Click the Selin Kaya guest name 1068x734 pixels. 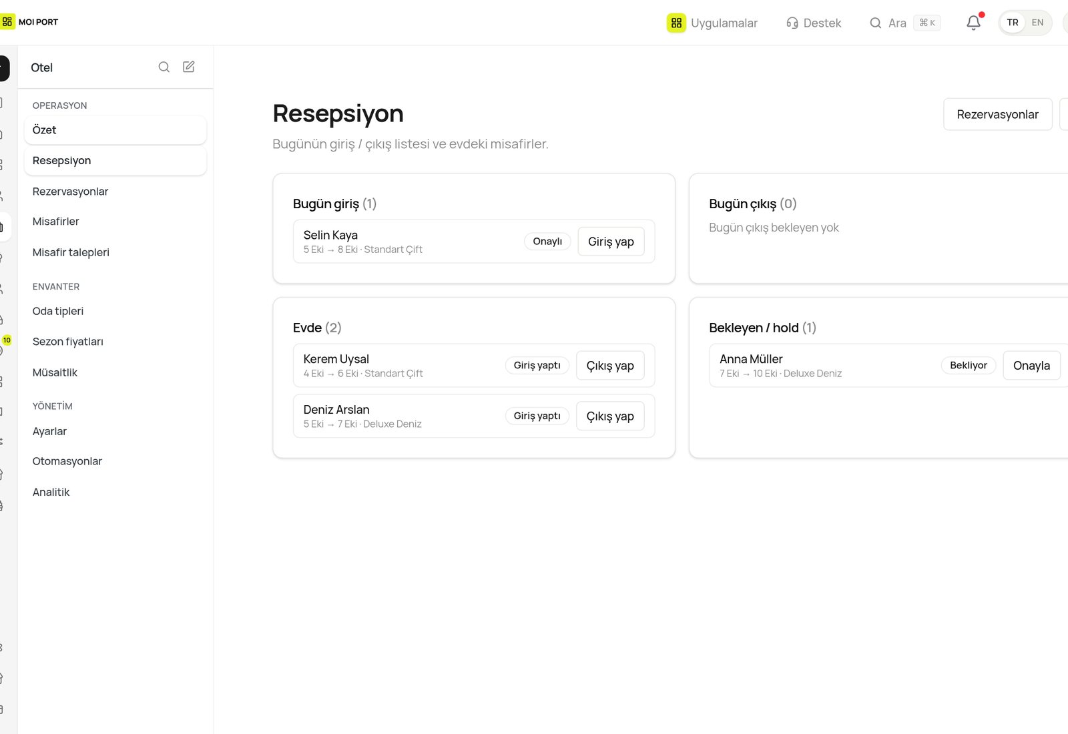pyautogui.click(x=330, y=235)
